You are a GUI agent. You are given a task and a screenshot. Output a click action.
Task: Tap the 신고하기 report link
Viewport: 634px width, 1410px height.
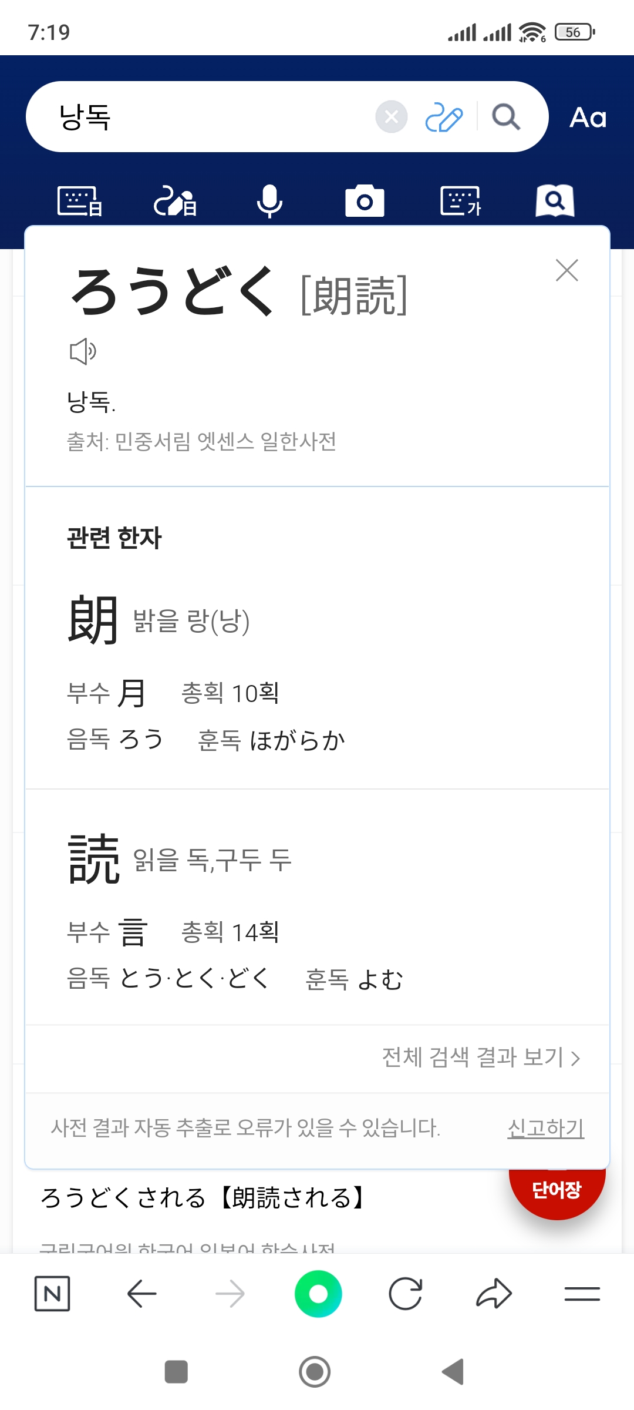click(545, 1128)
